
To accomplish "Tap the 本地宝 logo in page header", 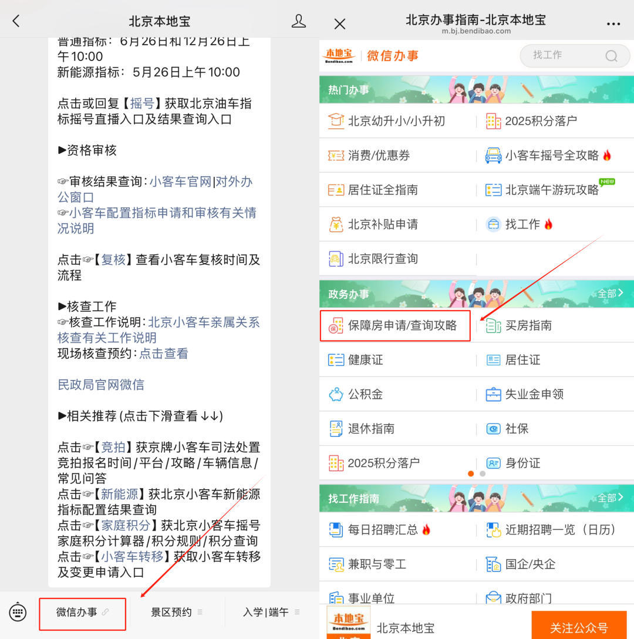I will tap(339, 56).
